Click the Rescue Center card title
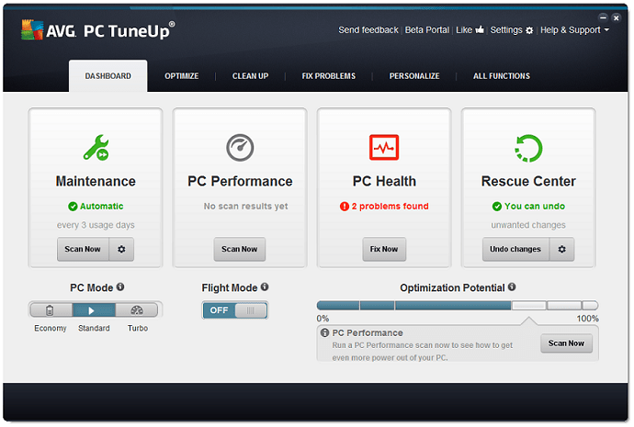This screenshot has width=634, height=427. click(528, 182)
